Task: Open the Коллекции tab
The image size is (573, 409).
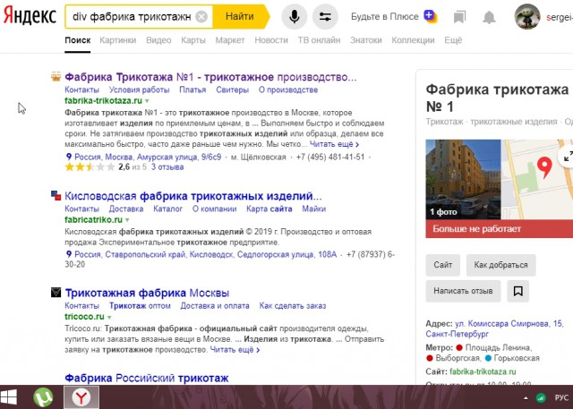Action: click(x=413, y=40)
